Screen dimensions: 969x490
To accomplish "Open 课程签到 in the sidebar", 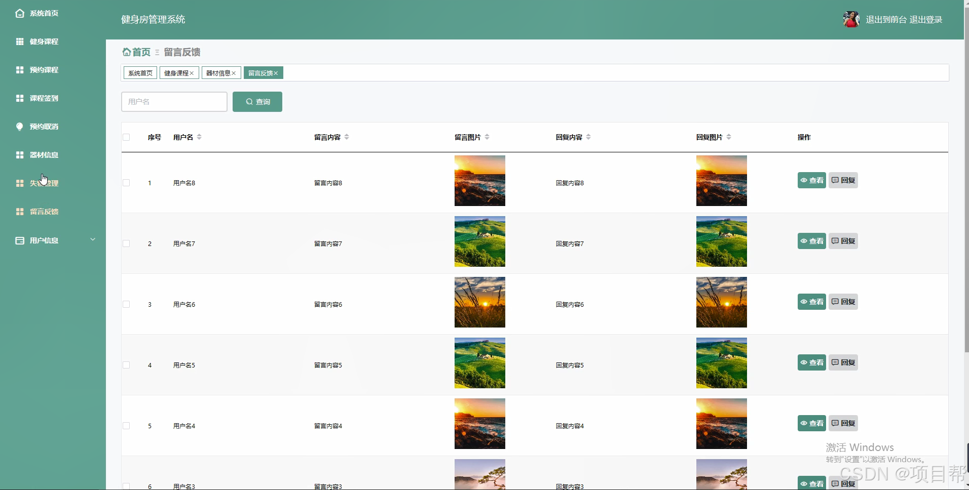I will tap(44, 98).
